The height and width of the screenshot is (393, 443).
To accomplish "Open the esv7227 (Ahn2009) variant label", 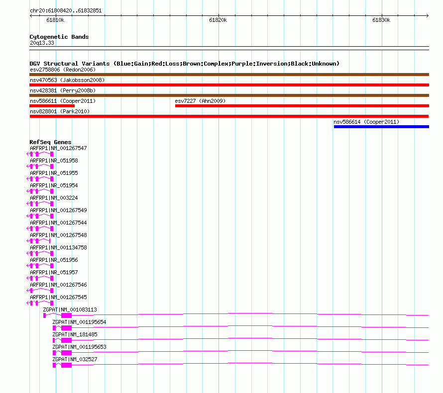I will (x=200, y=101).
